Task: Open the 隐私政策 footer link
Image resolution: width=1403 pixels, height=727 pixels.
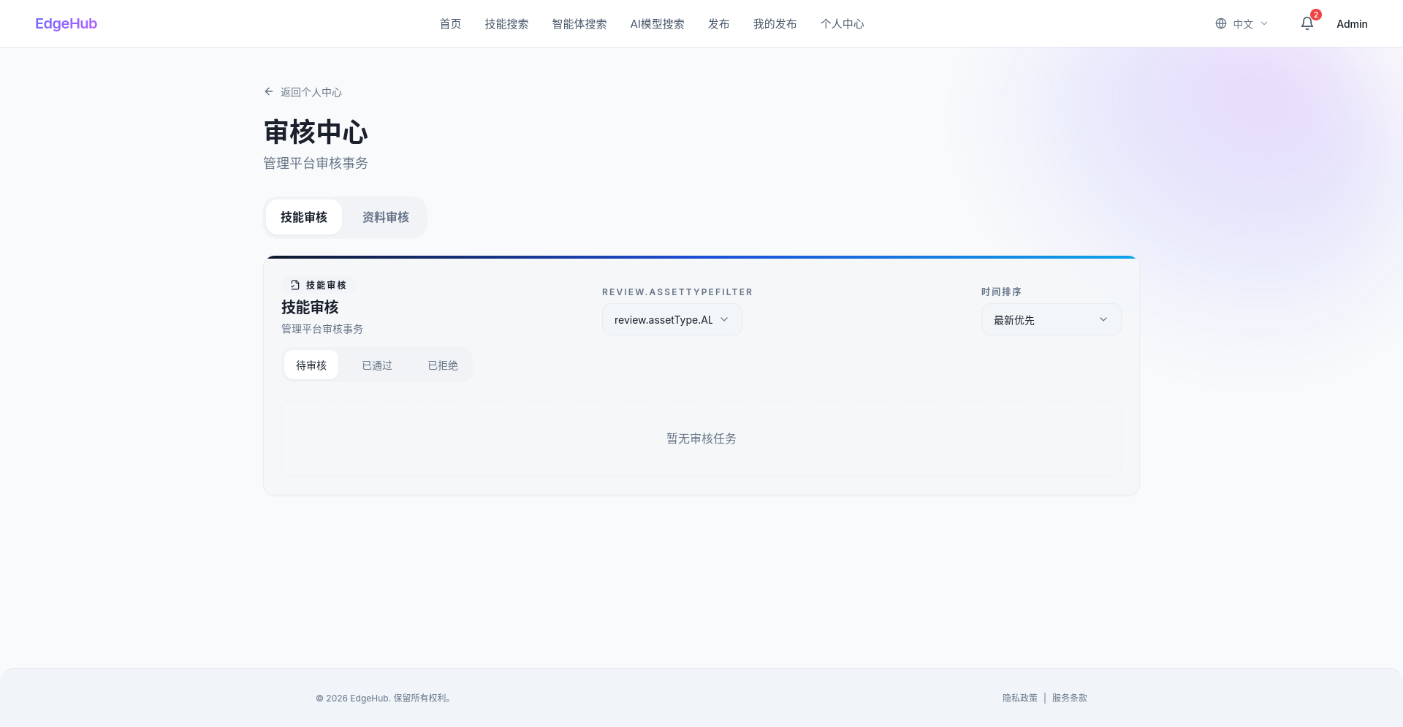Action: tap(1020, 698)
